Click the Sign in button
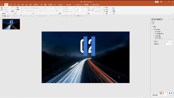The height and width of the screenshot is (98, 174). [157, 2]
